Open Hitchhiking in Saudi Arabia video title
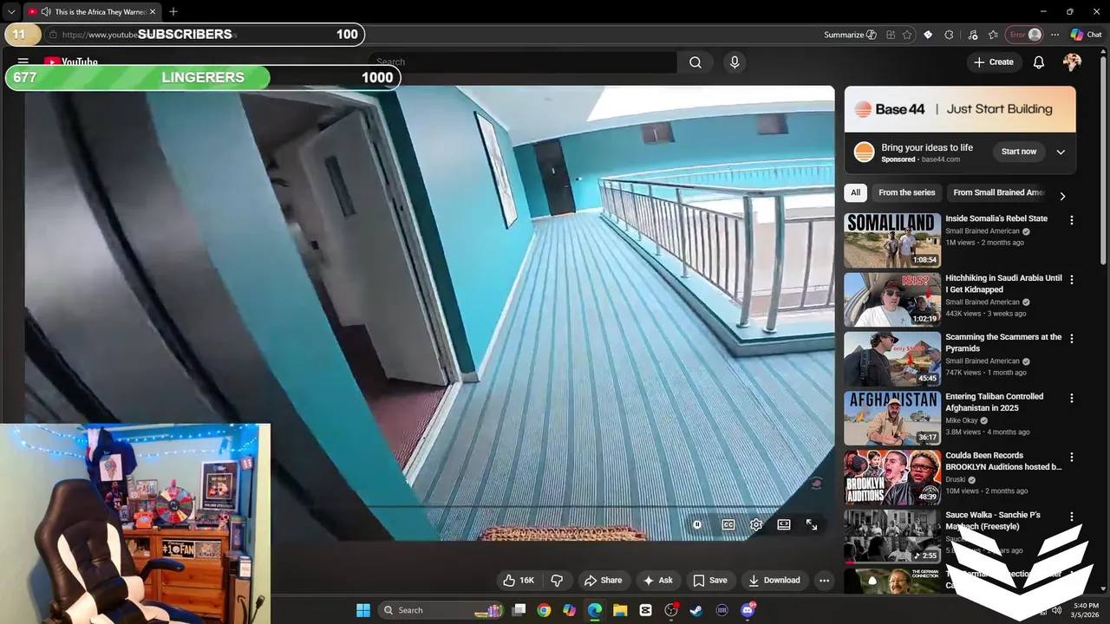Image resolution: width=1110 pixels, height=624 pixels. pos(1003,283)
